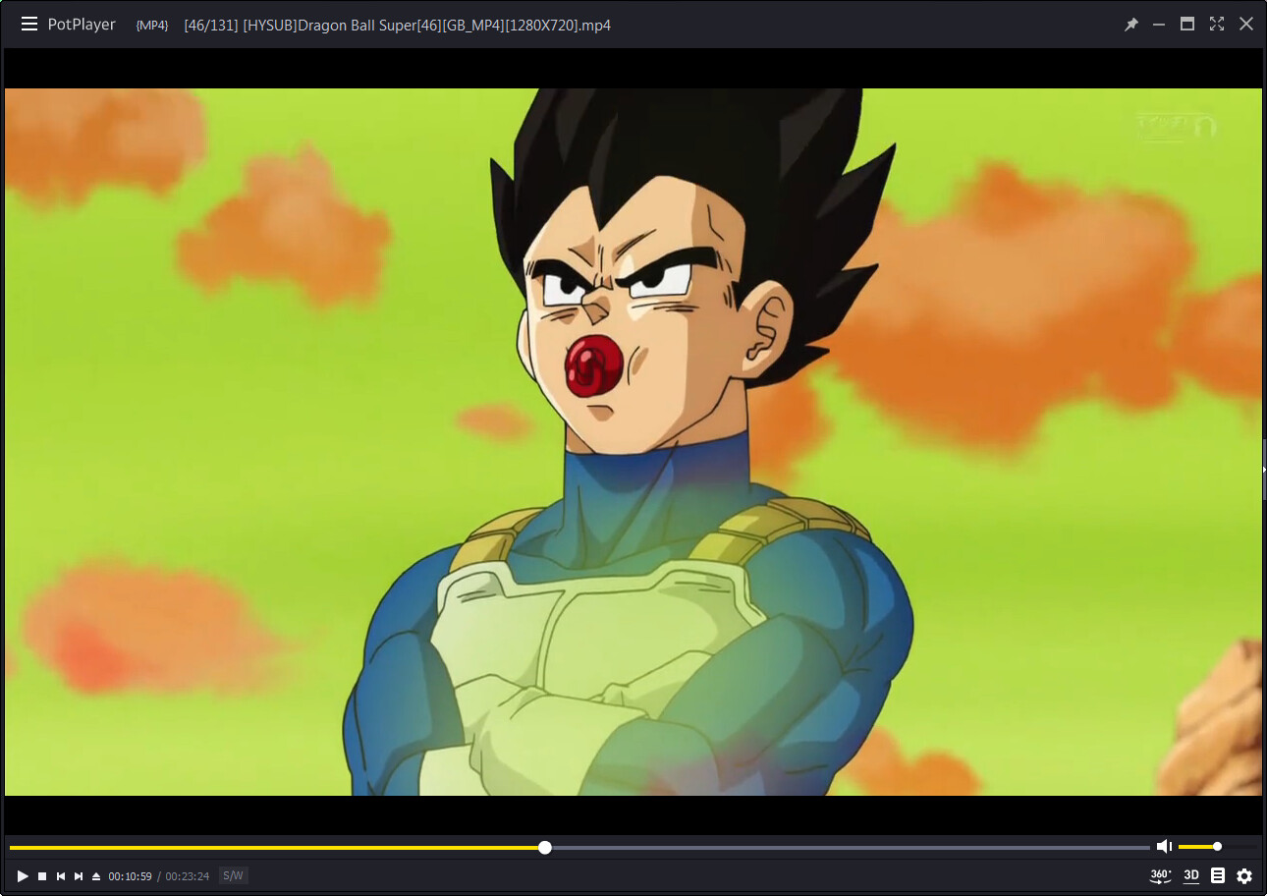Maximize the PotPlayer window

[1187, 25]
